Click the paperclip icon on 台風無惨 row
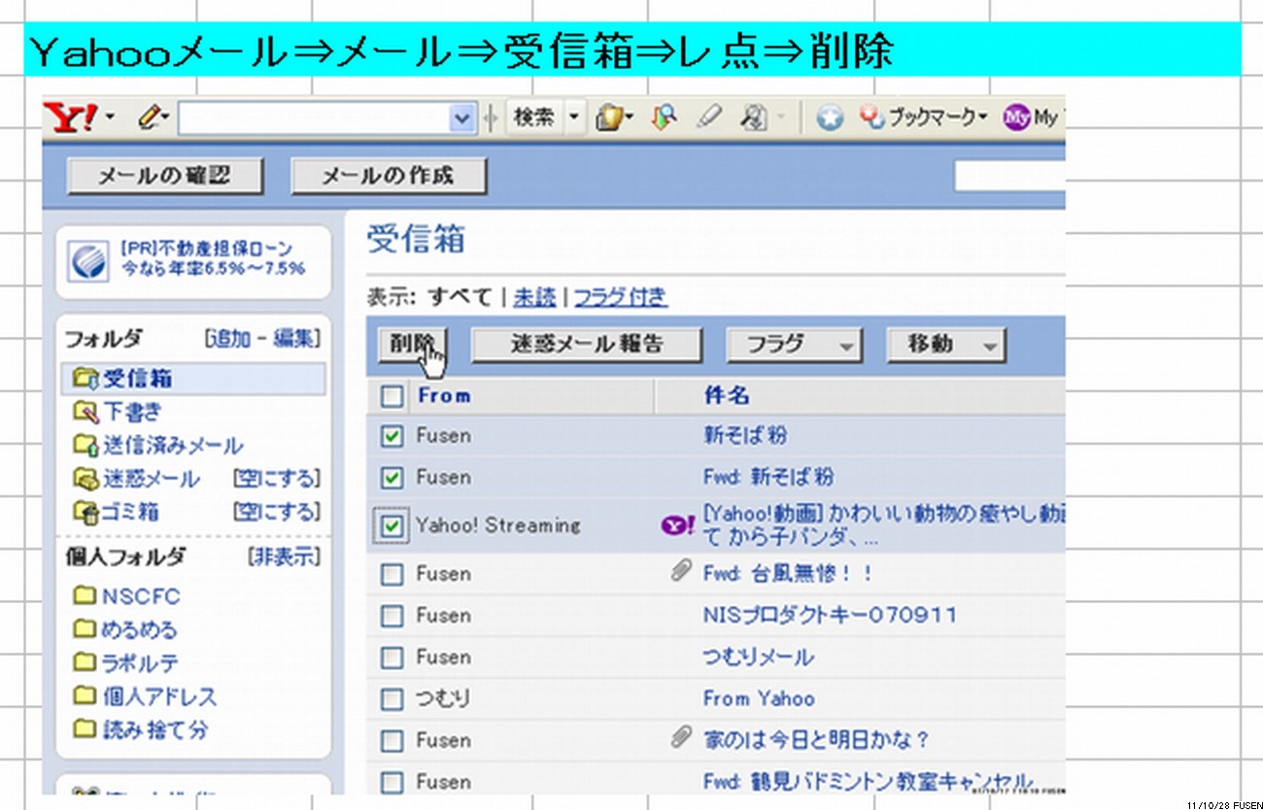This screenshot has height=810, width=1263. pyautogui.click(x=681, y=573)
